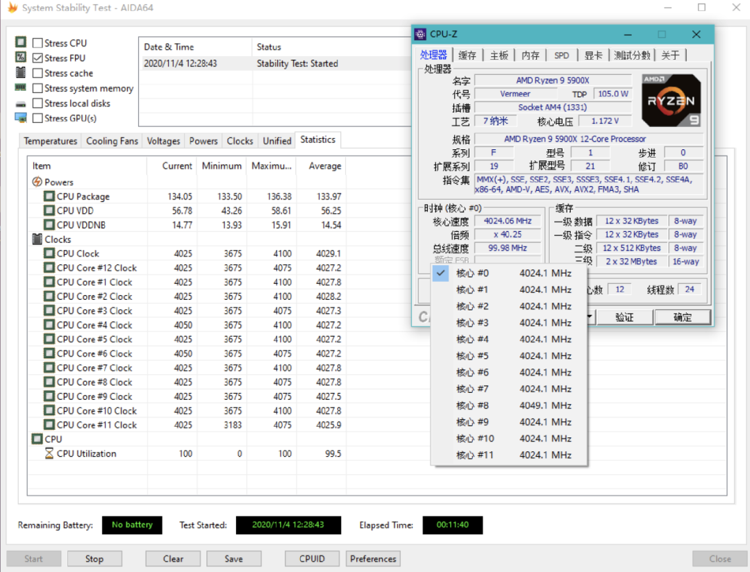
Task: Open the 缓存 tab in CPU-Z
Action: point(467,55)
